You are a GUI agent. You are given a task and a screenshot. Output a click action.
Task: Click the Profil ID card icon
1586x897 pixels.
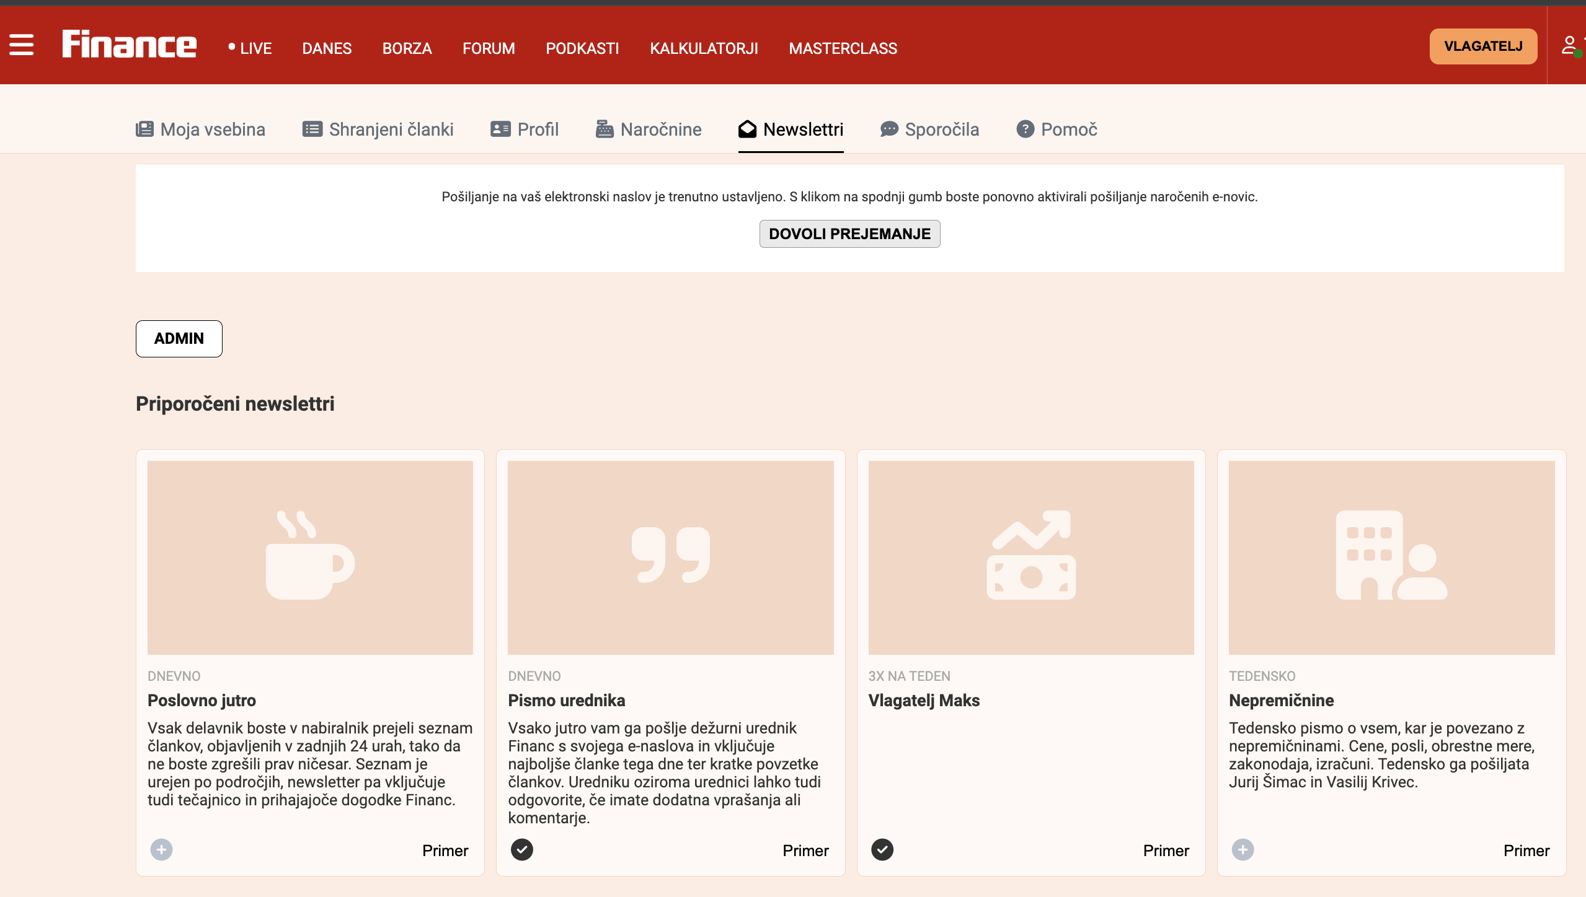tap(500, 129)
